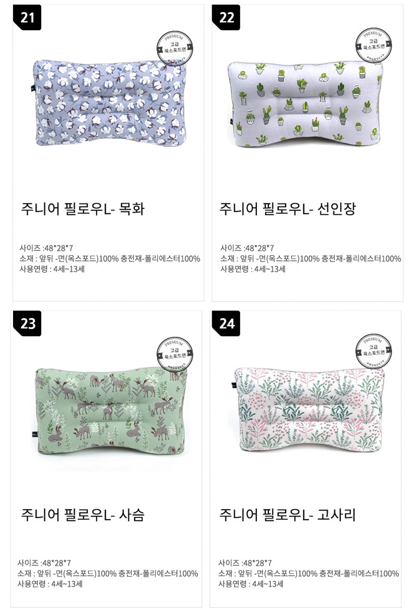The height and width of the screenshot is (610, 416).
Task: Click the number 21 badge
Action: (x=27, y=17)
